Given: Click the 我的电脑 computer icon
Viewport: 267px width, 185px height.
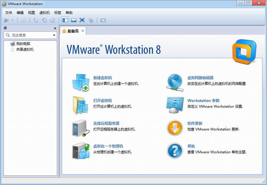Looking at the screenshot, I should coord(13,44).
